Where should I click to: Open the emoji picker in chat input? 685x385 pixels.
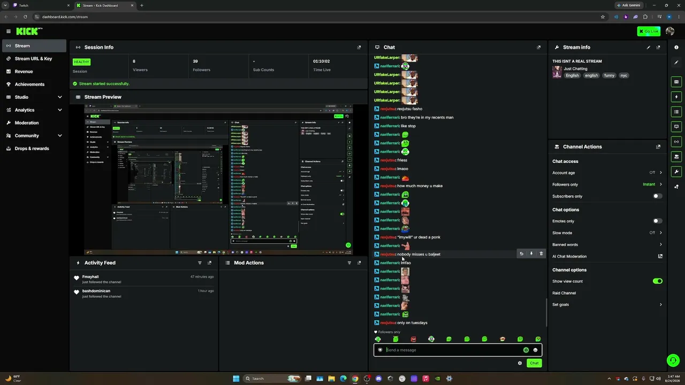pos(535,350)
